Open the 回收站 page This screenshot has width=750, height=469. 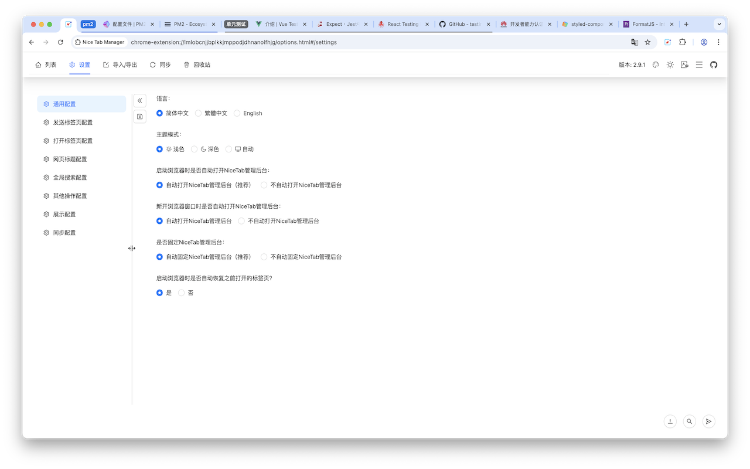tap(197, 65)
